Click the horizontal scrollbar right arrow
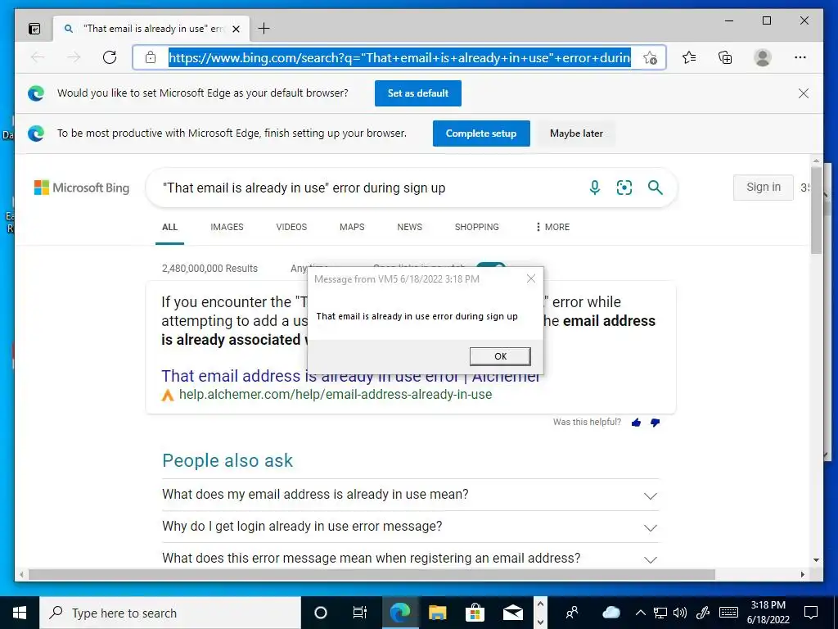The image size is (838, 629). coord(803,575)
